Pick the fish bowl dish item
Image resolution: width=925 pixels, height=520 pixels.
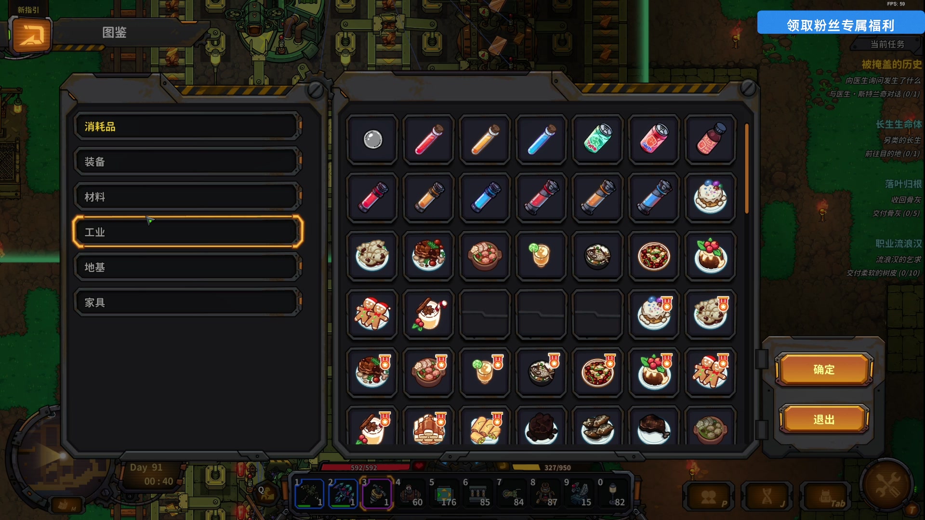click(597, 256)
